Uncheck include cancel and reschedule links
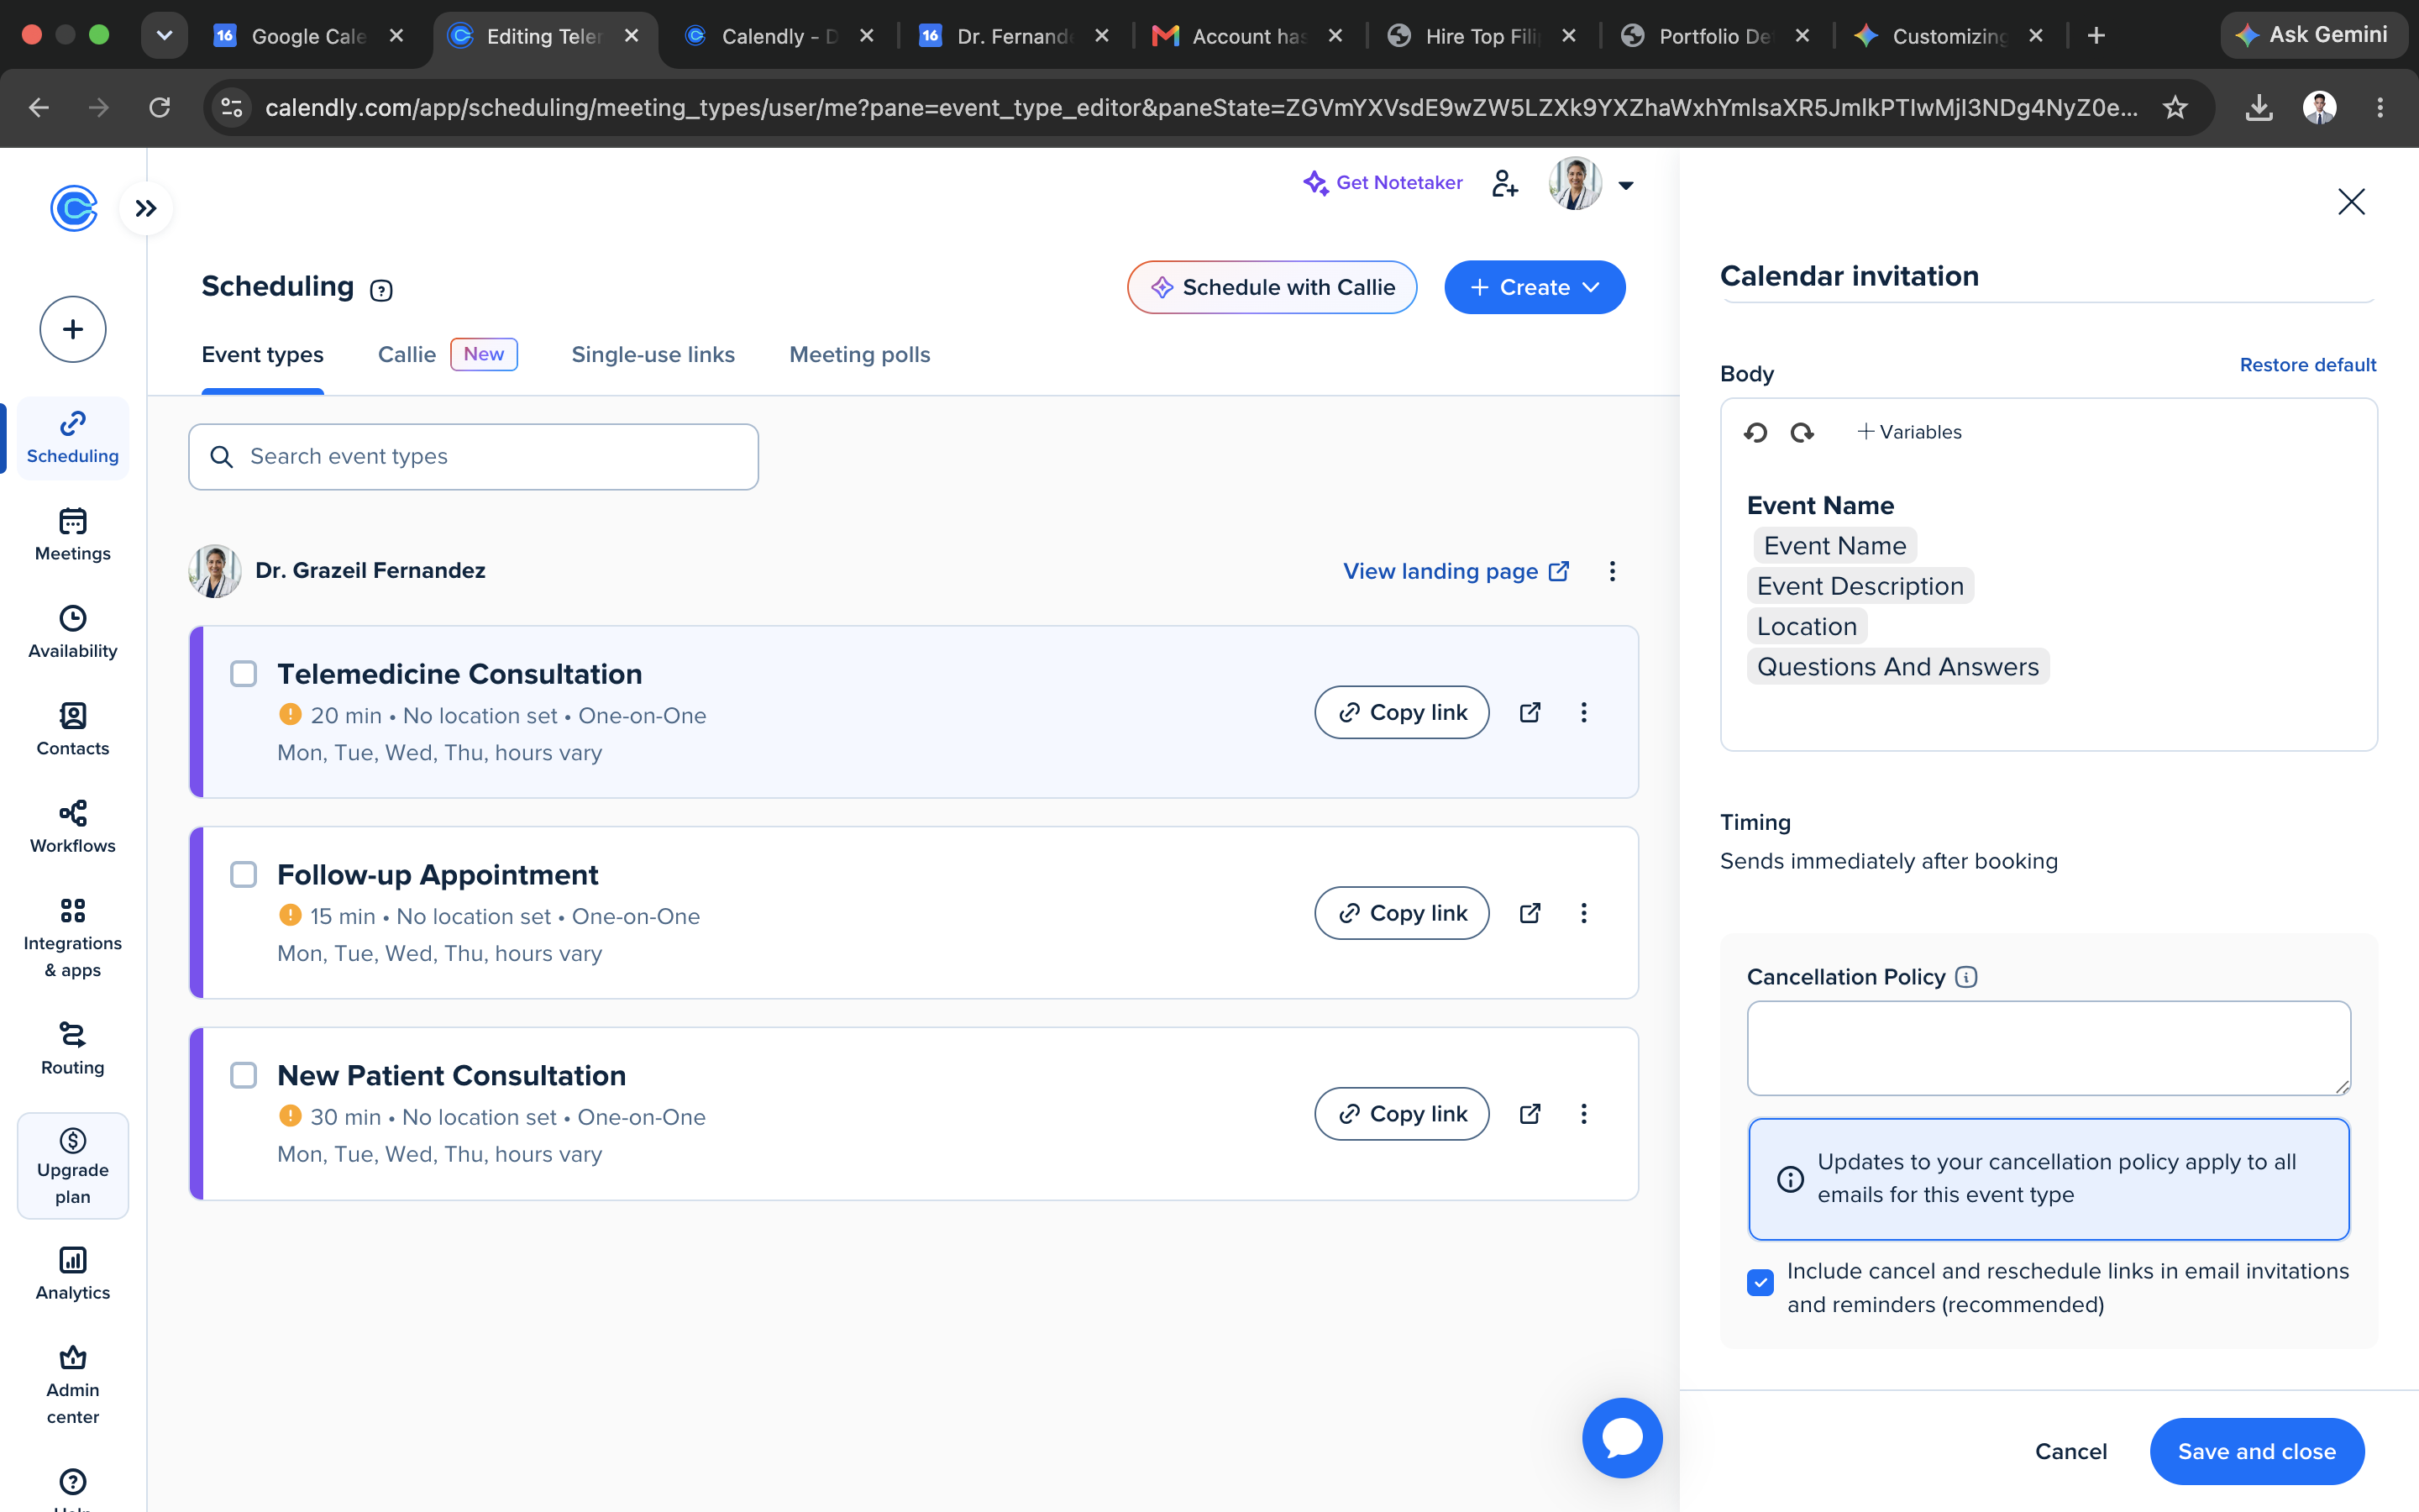 point(1760,1282)
